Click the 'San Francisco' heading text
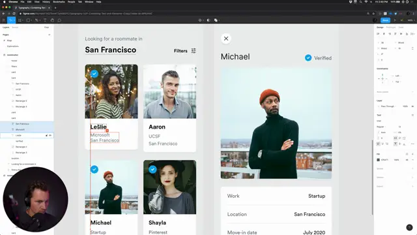Viewport: 417px width, 235px height. [111, 50]
